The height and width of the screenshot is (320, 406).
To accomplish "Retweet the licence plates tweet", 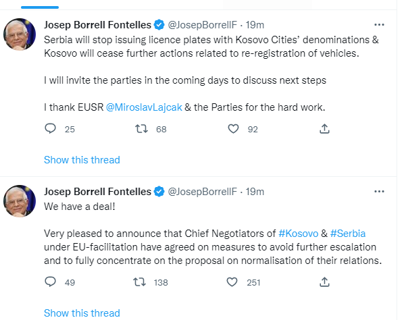I will (x=141, y=128).
